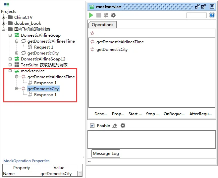Viewport: 218px width, 178px height.
Task: Collapse getDomesticAirlinesTime under DomesticAirlineSoap
Action: coord(17,41)
